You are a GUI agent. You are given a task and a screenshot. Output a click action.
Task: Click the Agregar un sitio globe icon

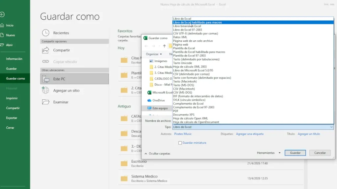click(x=45, y=90)
